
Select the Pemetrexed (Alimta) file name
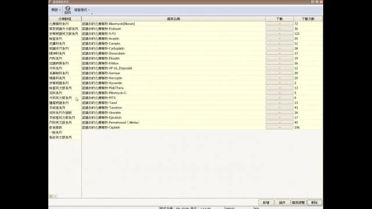[111, 122]
